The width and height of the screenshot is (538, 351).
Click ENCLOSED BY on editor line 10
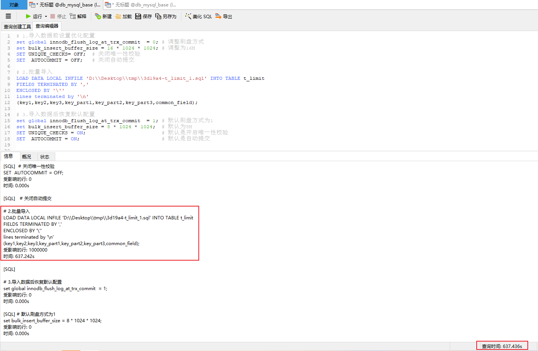33,90
